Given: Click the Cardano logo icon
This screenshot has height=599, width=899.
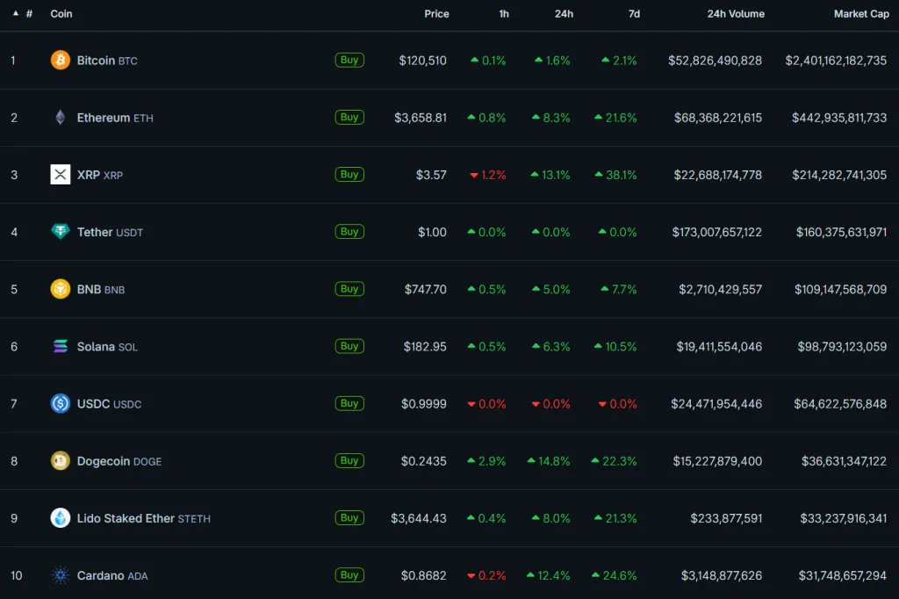Looking at the screenshot, I should coord(60,575).
